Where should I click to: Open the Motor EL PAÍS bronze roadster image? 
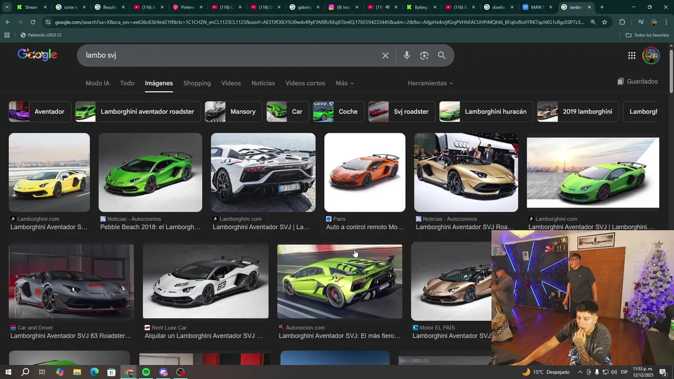click(451, 282)
